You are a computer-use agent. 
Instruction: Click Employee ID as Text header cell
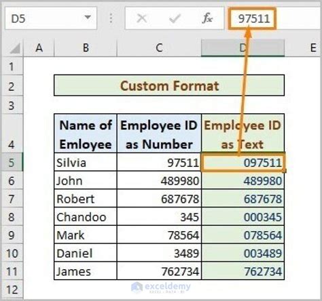click(243, 134)
